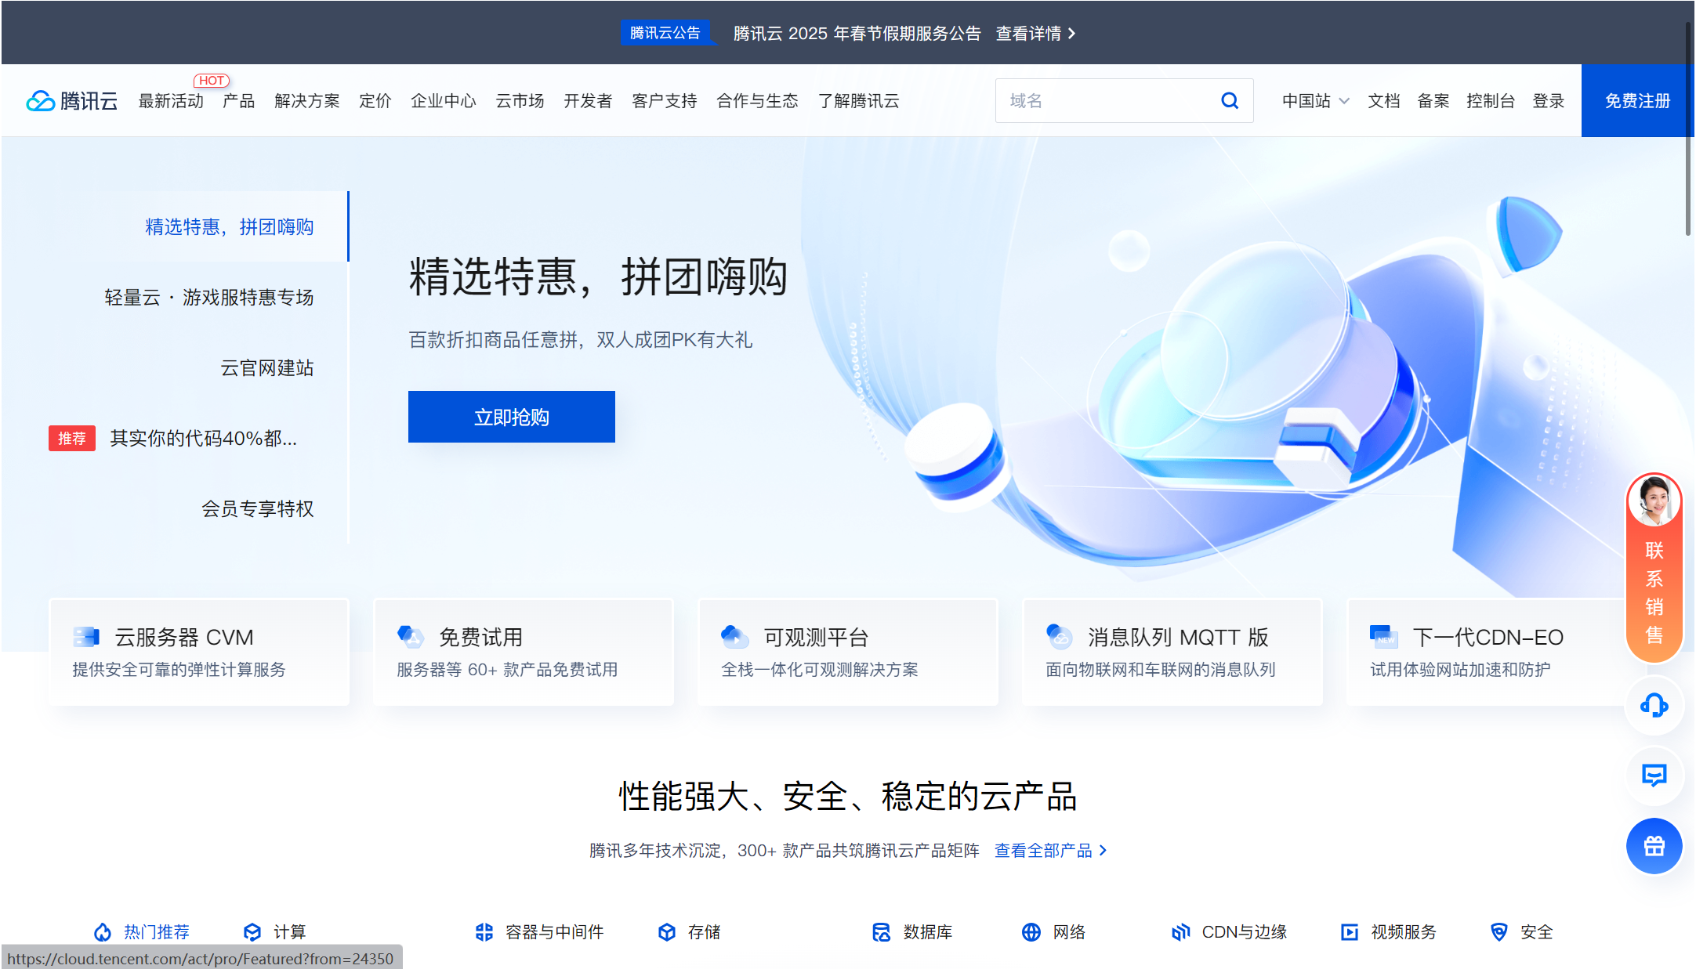The width and height of the screenshot is (1696, 969).
Task: Click the 安全 shield category icon
Action: [1498, 931]
